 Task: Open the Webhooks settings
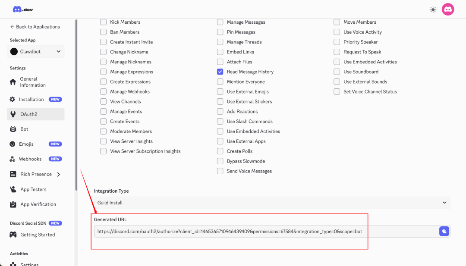pos(29,159)
